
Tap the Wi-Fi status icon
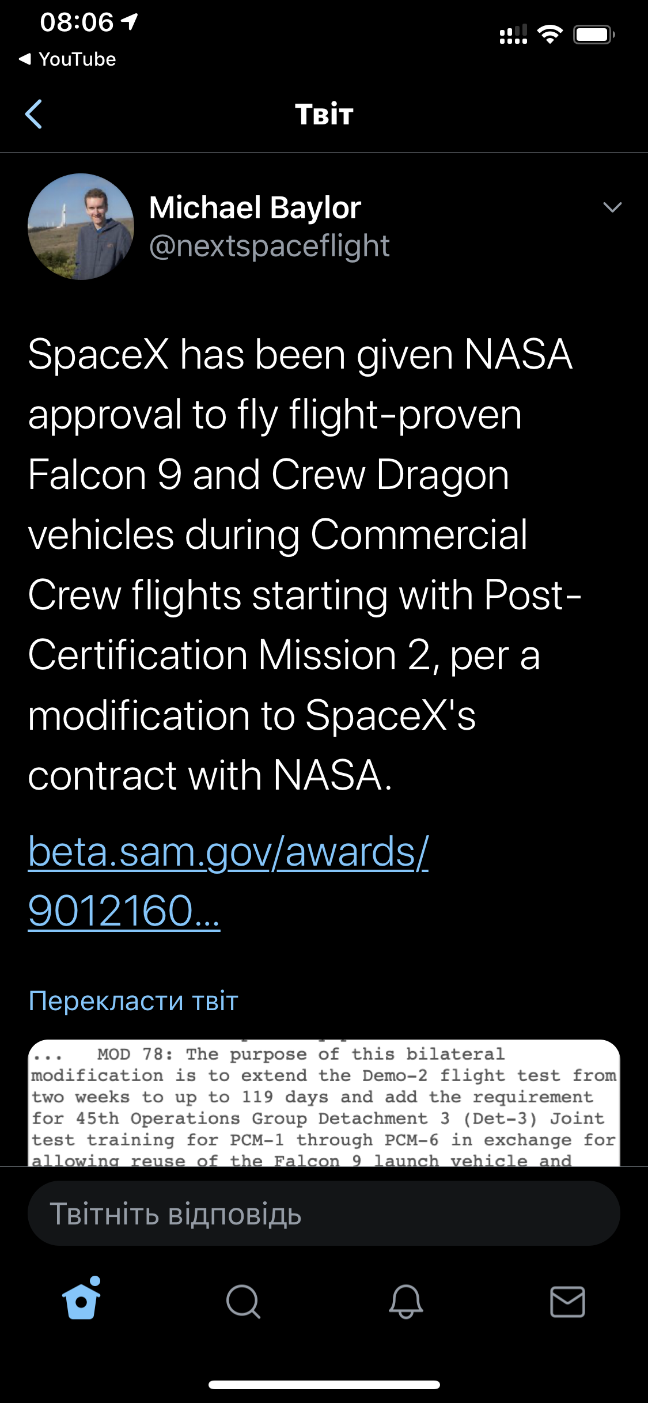tap(550, 35)
